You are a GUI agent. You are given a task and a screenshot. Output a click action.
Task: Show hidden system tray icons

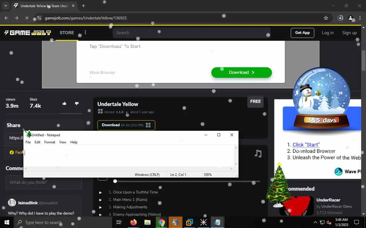[x=315, y=222]
